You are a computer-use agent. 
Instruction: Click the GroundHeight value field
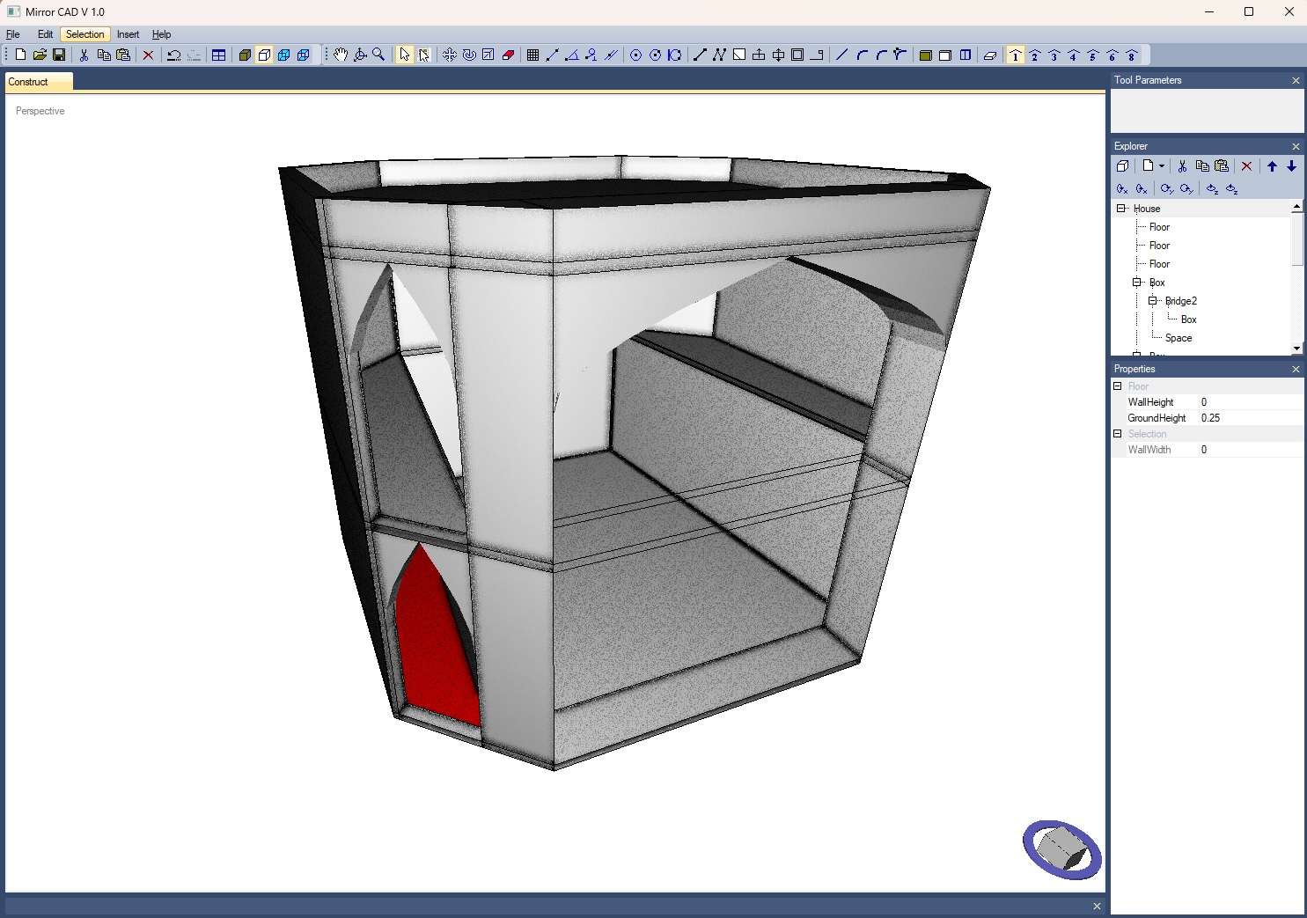point(1250,418)
